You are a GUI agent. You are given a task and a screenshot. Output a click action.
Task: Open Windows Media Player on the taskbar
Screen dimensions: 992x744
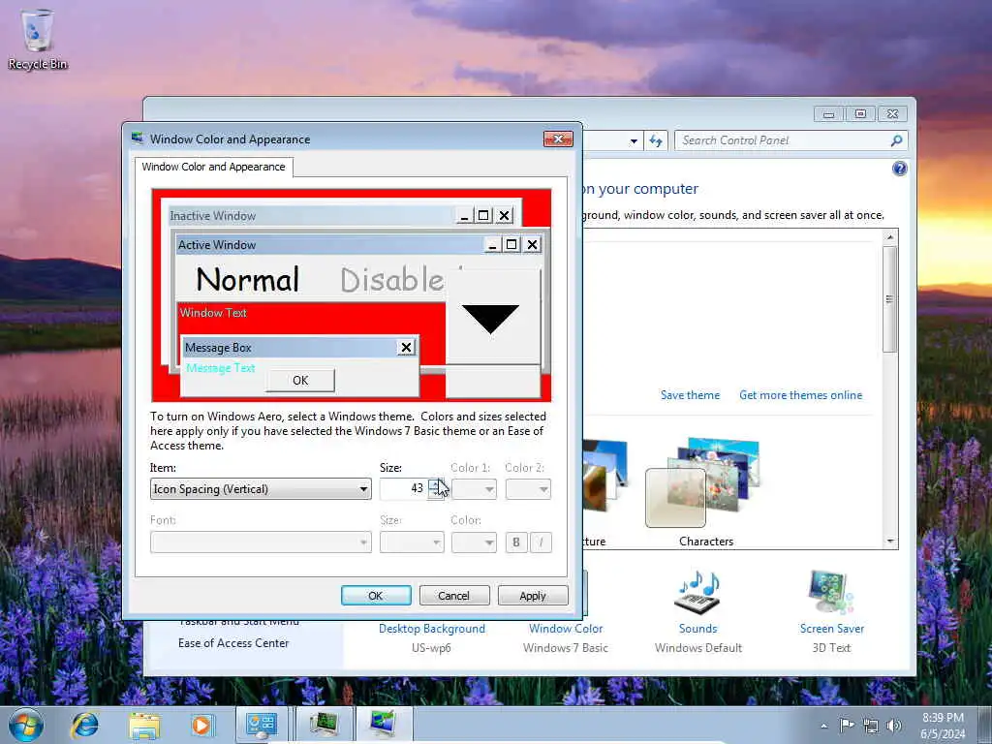coord(201,725)
